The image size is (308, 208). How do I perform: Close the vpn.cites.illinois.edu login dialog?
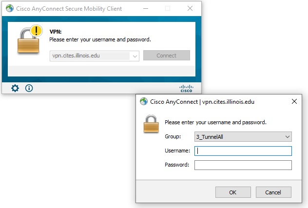294,102
